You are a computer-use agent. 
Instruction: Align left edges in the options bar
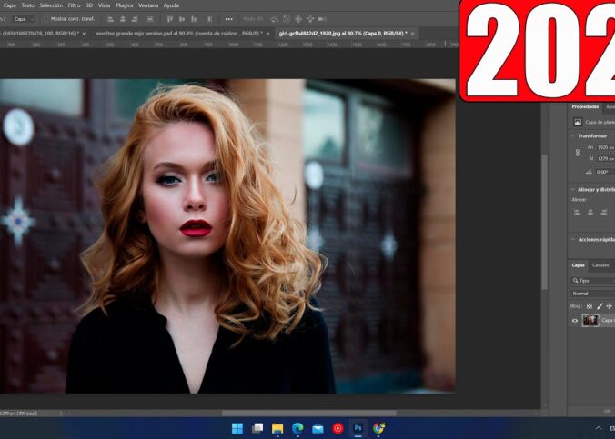(x=111, y=19)
